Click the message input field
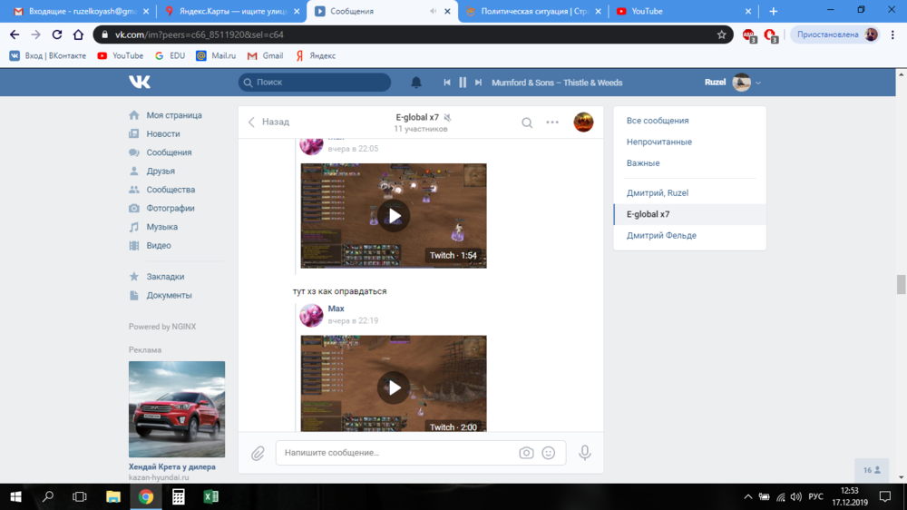 pos(395,453)
